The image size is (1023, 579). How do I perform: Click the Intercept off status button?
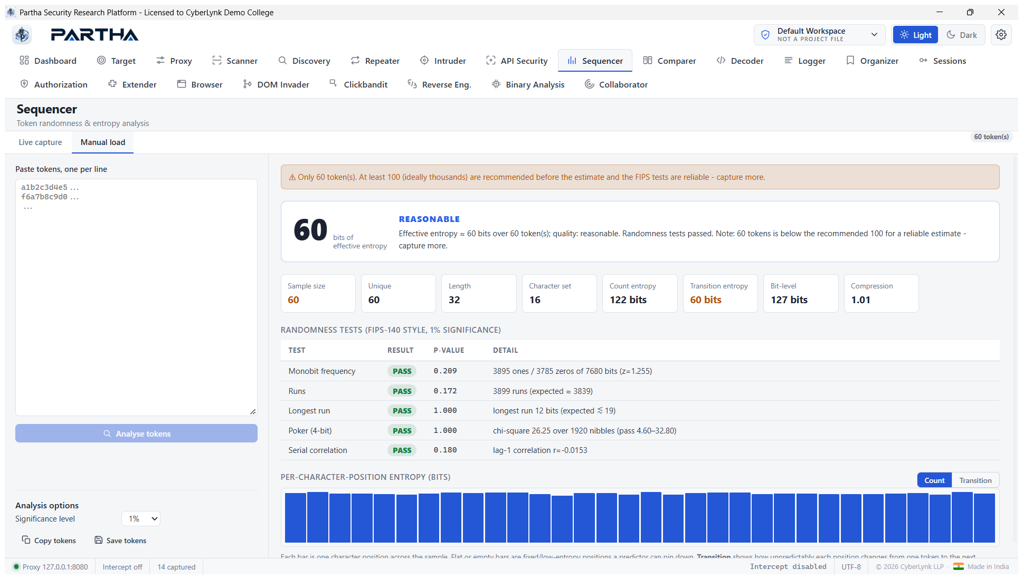coord(122,567)
